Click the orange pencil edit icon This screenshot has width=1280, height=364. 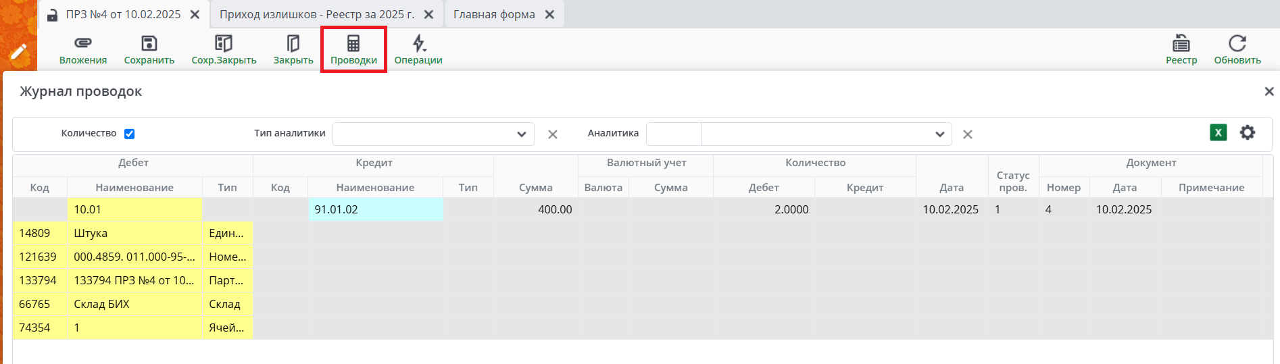tap(18, 51)
